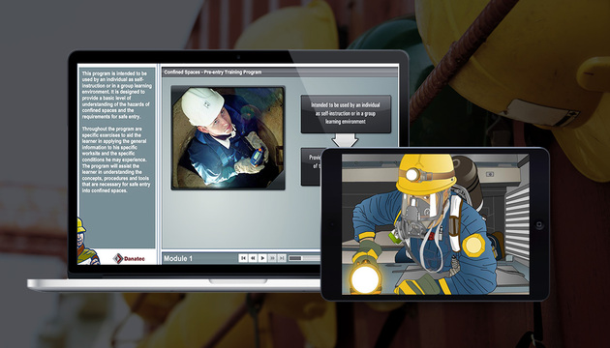
Task: Click the rewind playback button
Action: point(253,258)
